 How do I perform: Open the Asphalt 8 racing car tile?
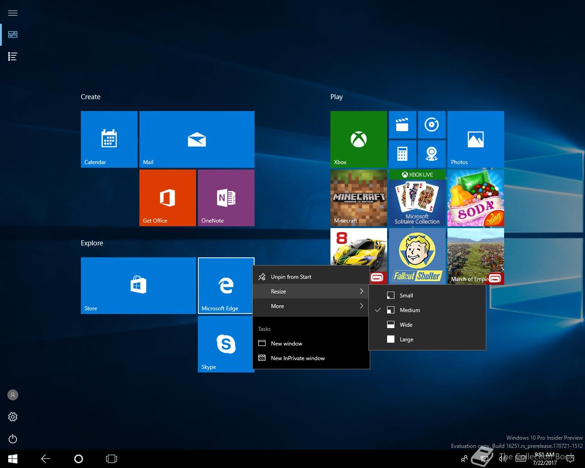[x=359, y=247]
